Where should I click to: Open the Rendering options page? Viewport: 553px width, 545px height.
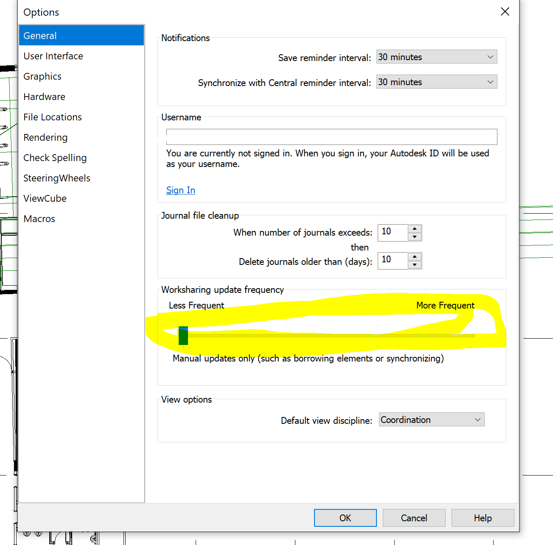tap(45, 137)
